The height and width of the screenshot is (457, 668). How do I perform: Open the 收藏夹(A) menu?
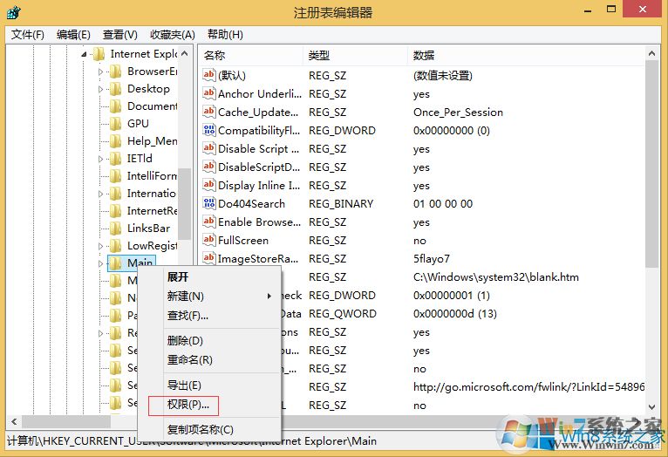[x=172, y=35]
